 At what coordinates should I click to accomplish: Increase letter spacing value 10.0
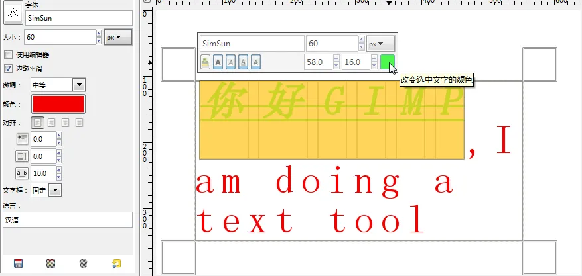(59, 170)
